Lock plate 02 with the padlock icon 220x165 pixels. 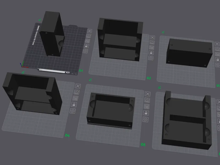click(x=151, y=53)
